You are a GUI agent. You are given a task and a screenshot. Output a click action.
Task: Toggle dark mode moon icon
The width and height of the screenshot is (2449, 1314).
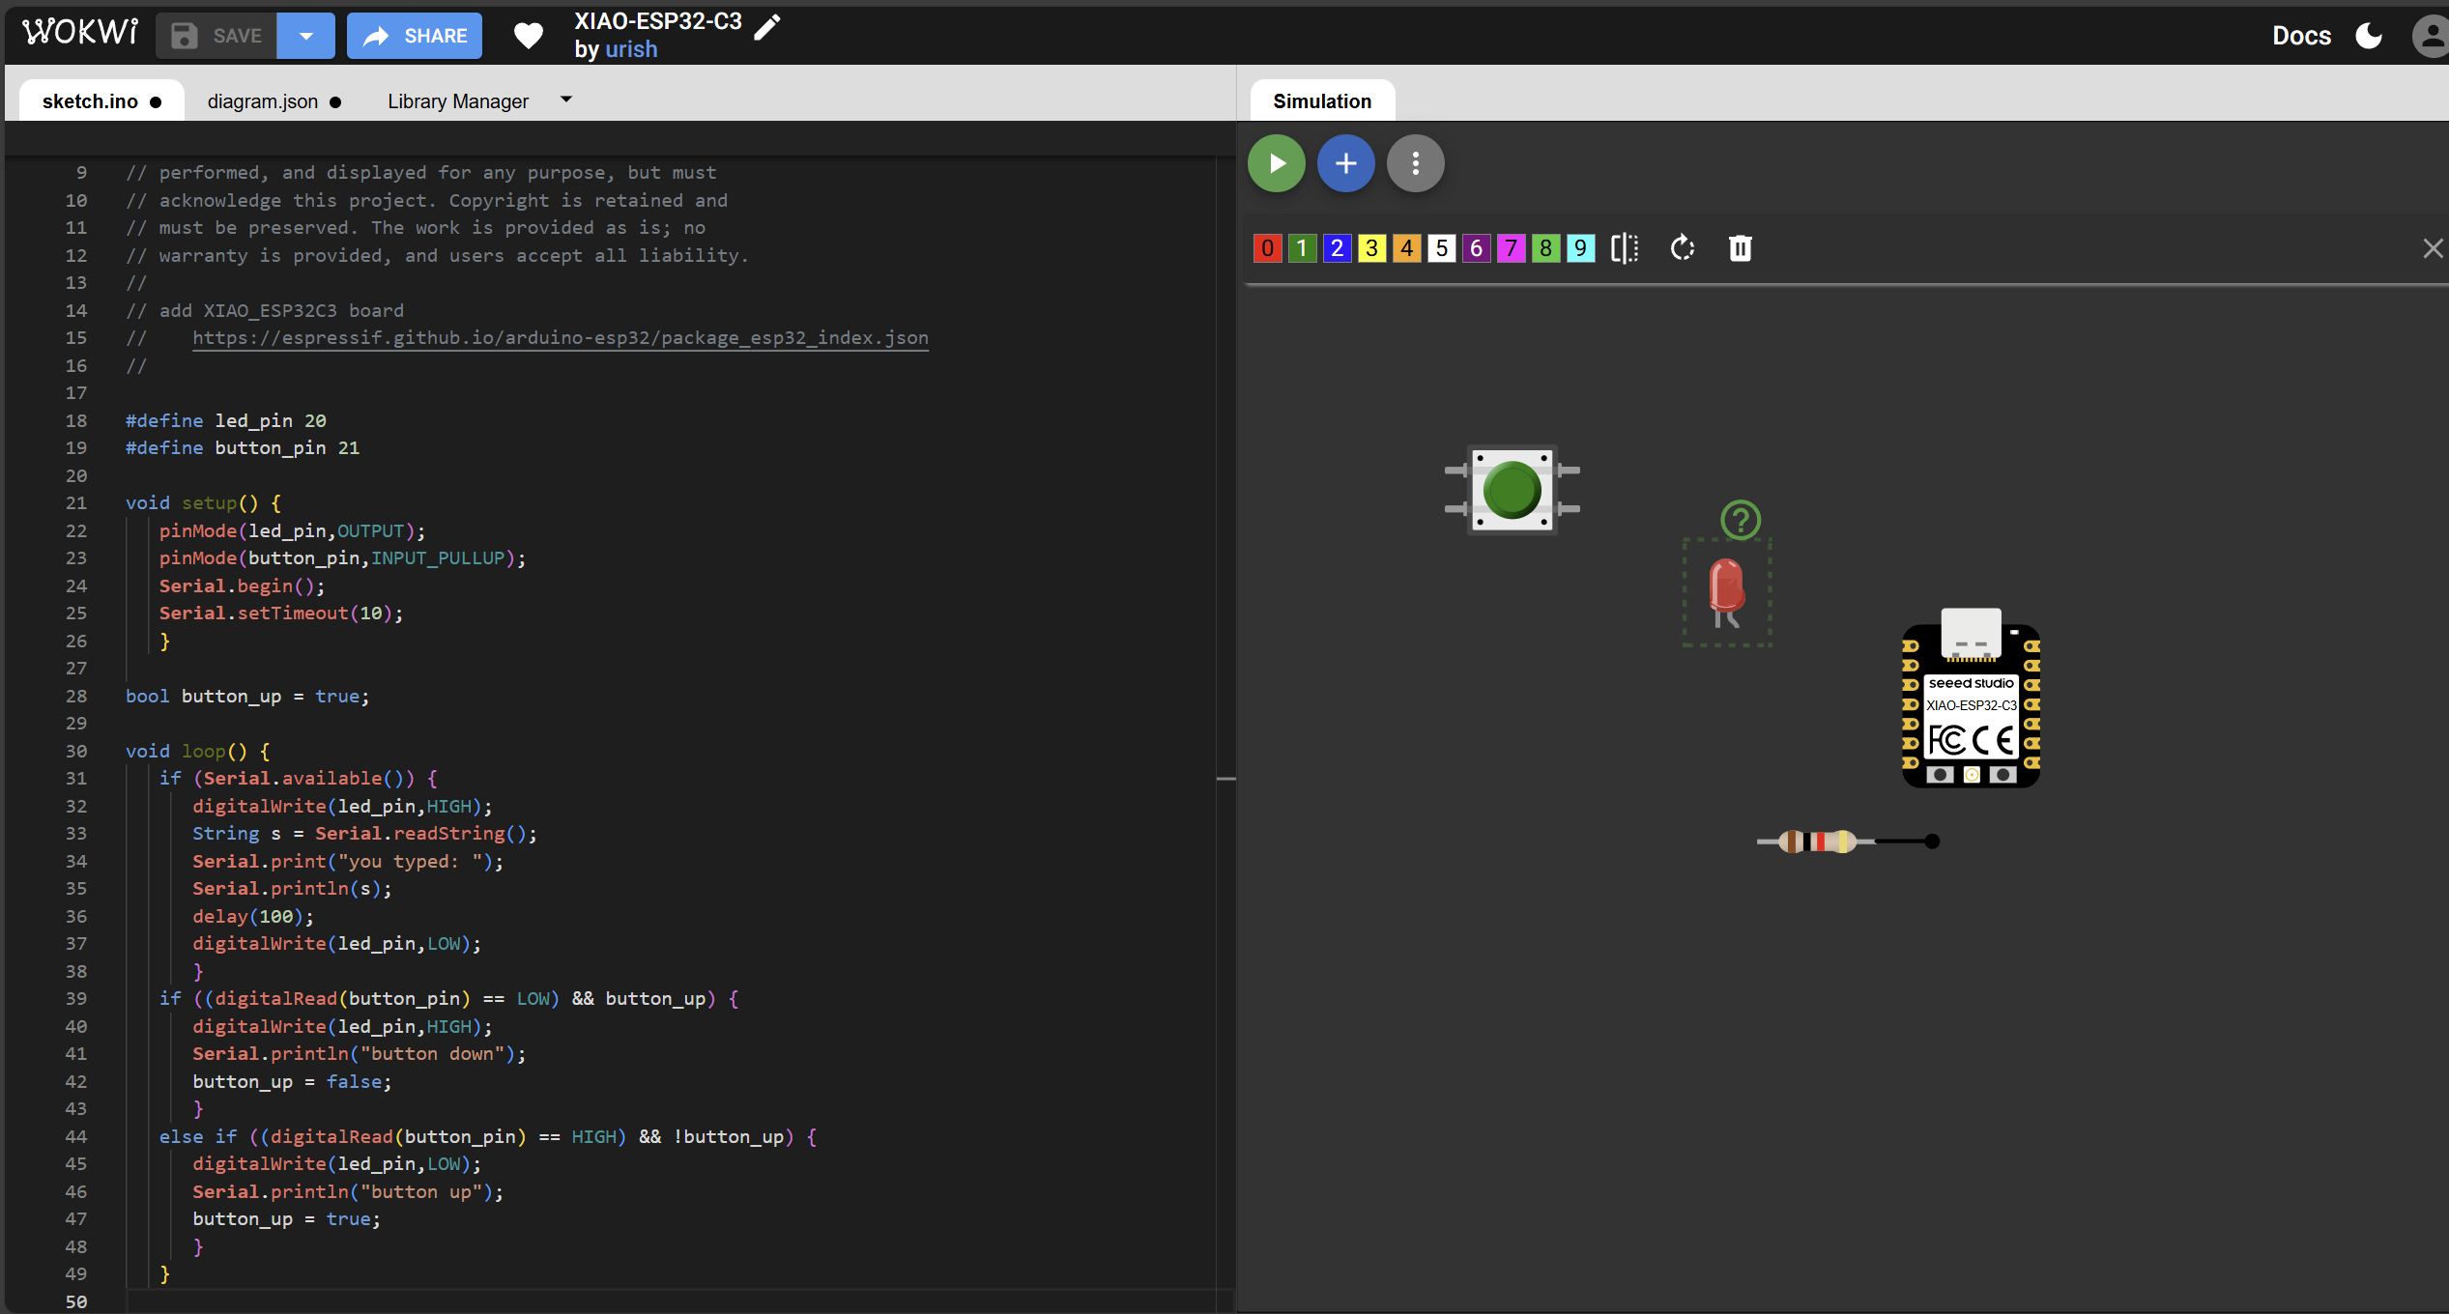pyautogui.click(x=2369, y=36)
